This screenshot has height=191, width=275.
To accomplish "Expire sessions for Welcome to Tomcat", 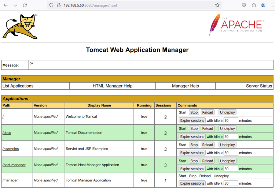I will (192, 121).
